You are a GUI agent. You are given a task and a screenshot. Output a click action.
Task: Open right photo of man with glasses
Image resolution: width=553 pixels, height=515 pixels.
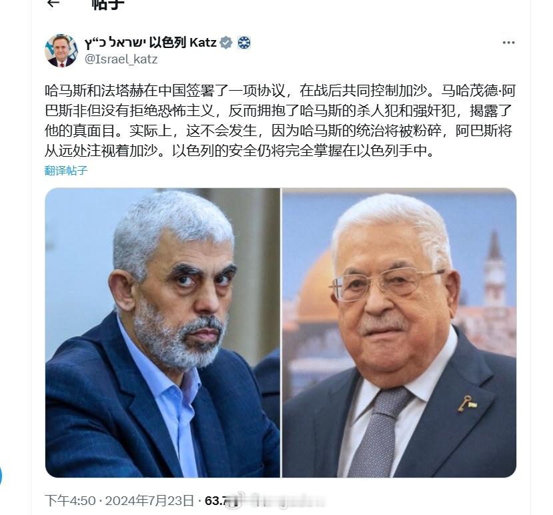tap(399, 333)
